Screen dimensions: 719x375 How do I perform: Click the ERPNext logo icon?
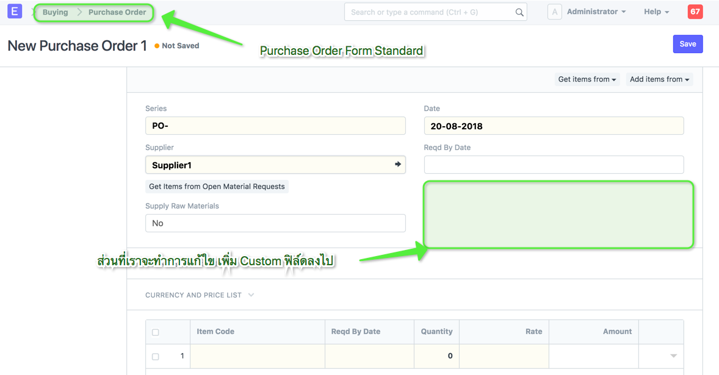coord(14,11)
